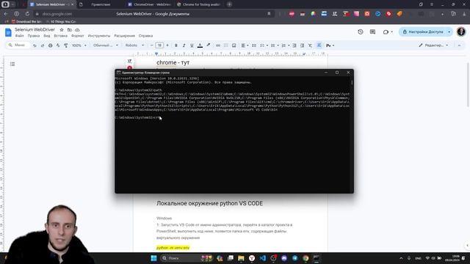Switch to Chrome for Testing tab
Screen dimensions: 470x264
[x=198, y=4]
